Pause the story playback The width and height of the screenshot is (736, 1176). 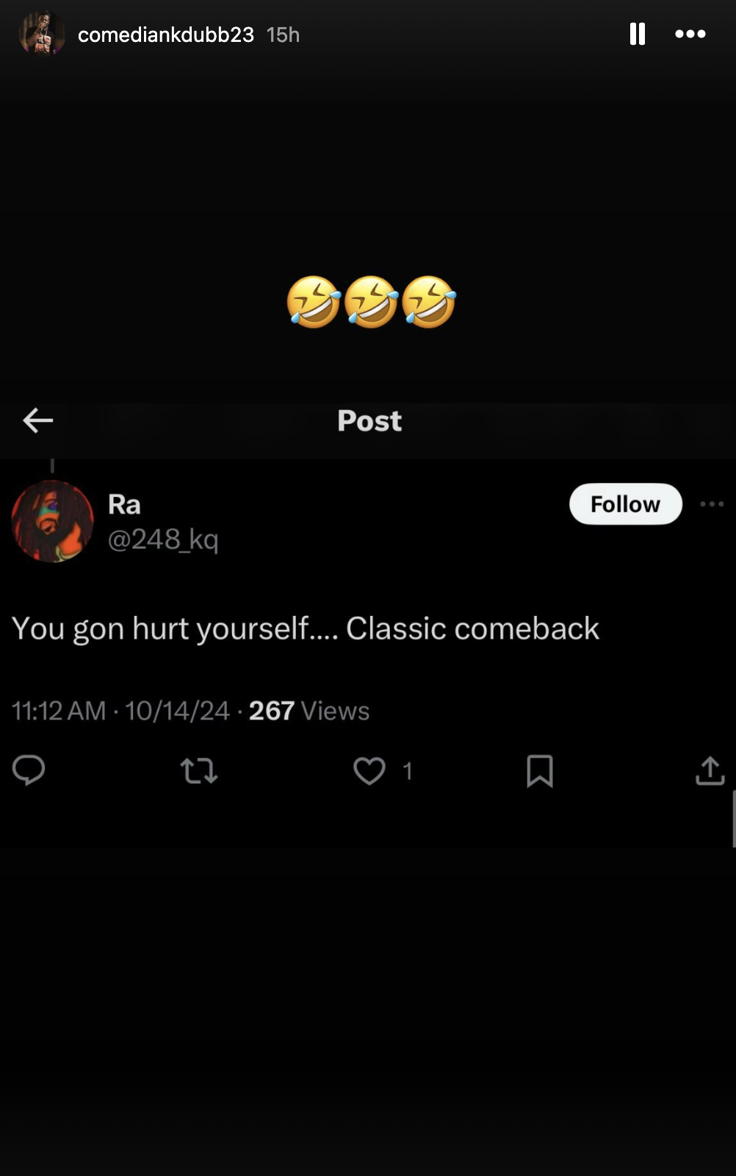pos(637,34)
